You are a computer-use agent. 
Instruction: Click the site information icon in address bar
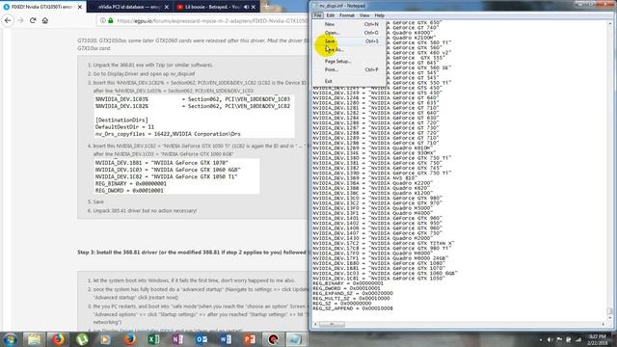tap(103, 20)
